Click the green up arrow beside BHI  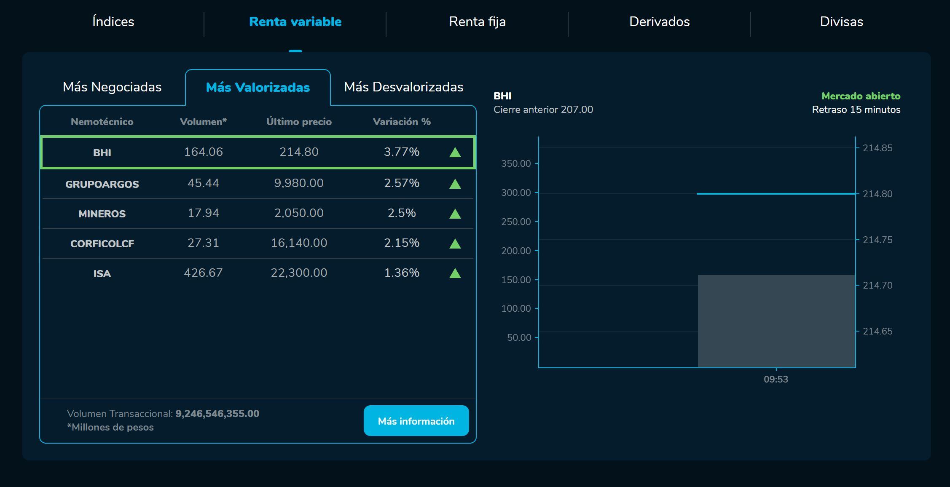point(455,152)
